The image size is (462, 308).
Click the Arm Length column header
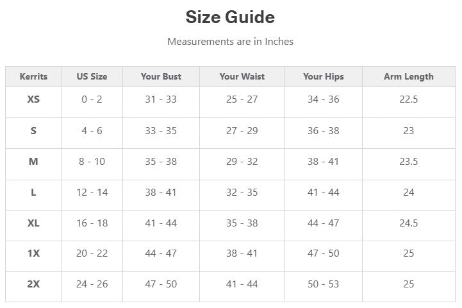pos(408,76)
